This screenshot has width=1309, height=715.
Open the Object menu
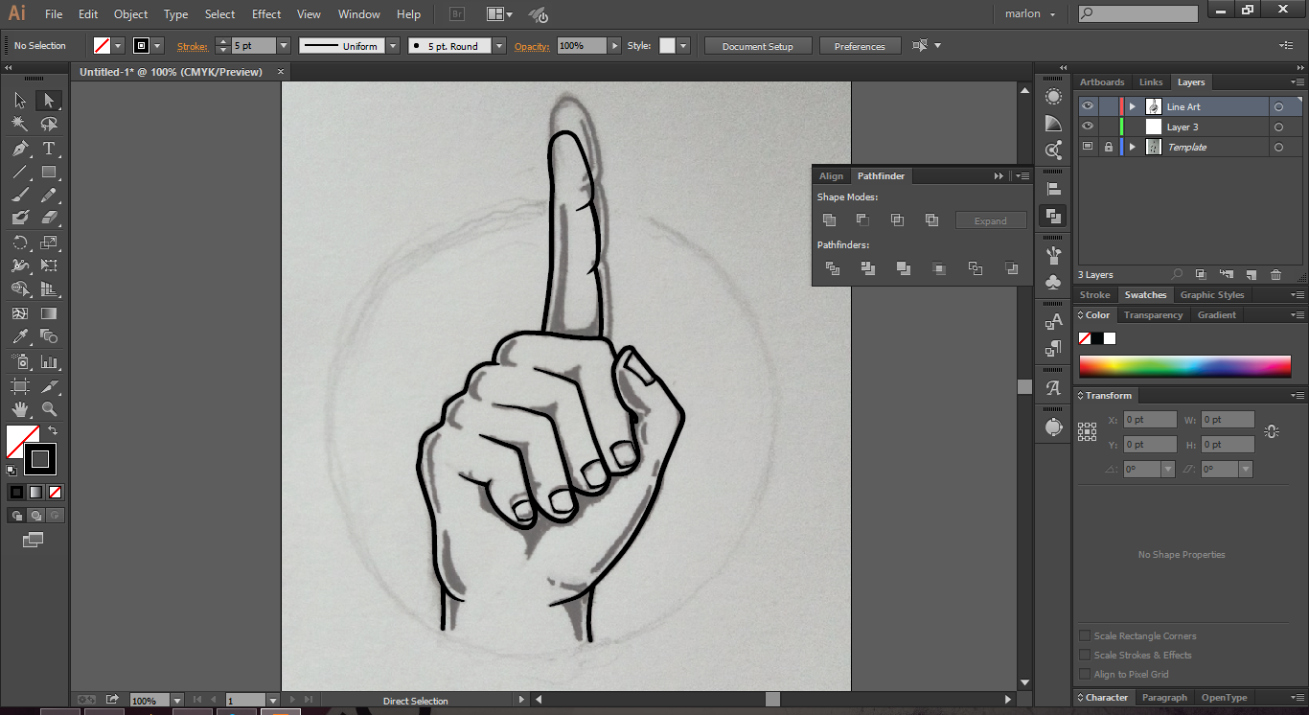(130, 14)
